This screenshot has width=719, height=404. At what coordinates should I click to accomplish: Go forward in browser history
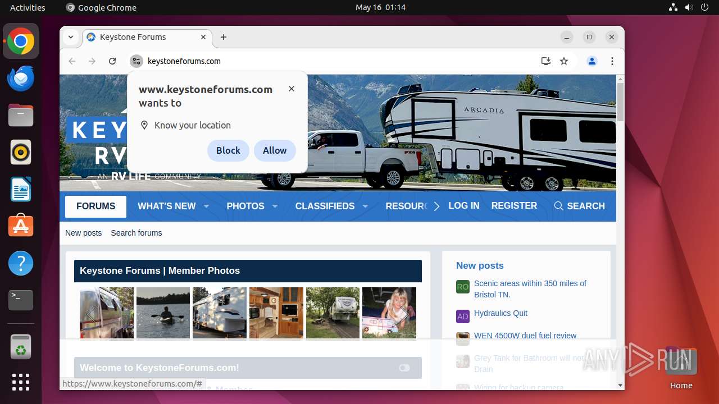(x=92, y=61)
